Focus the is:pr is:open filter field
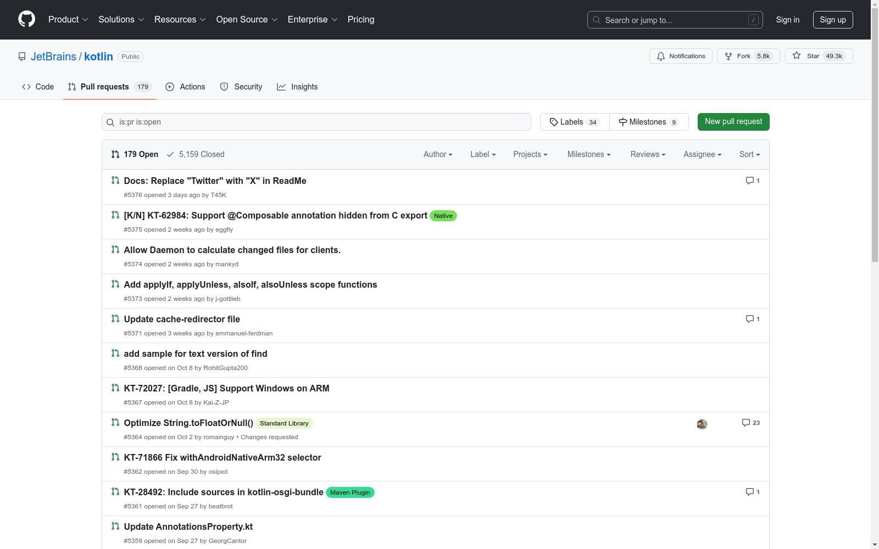 point(316,122)
